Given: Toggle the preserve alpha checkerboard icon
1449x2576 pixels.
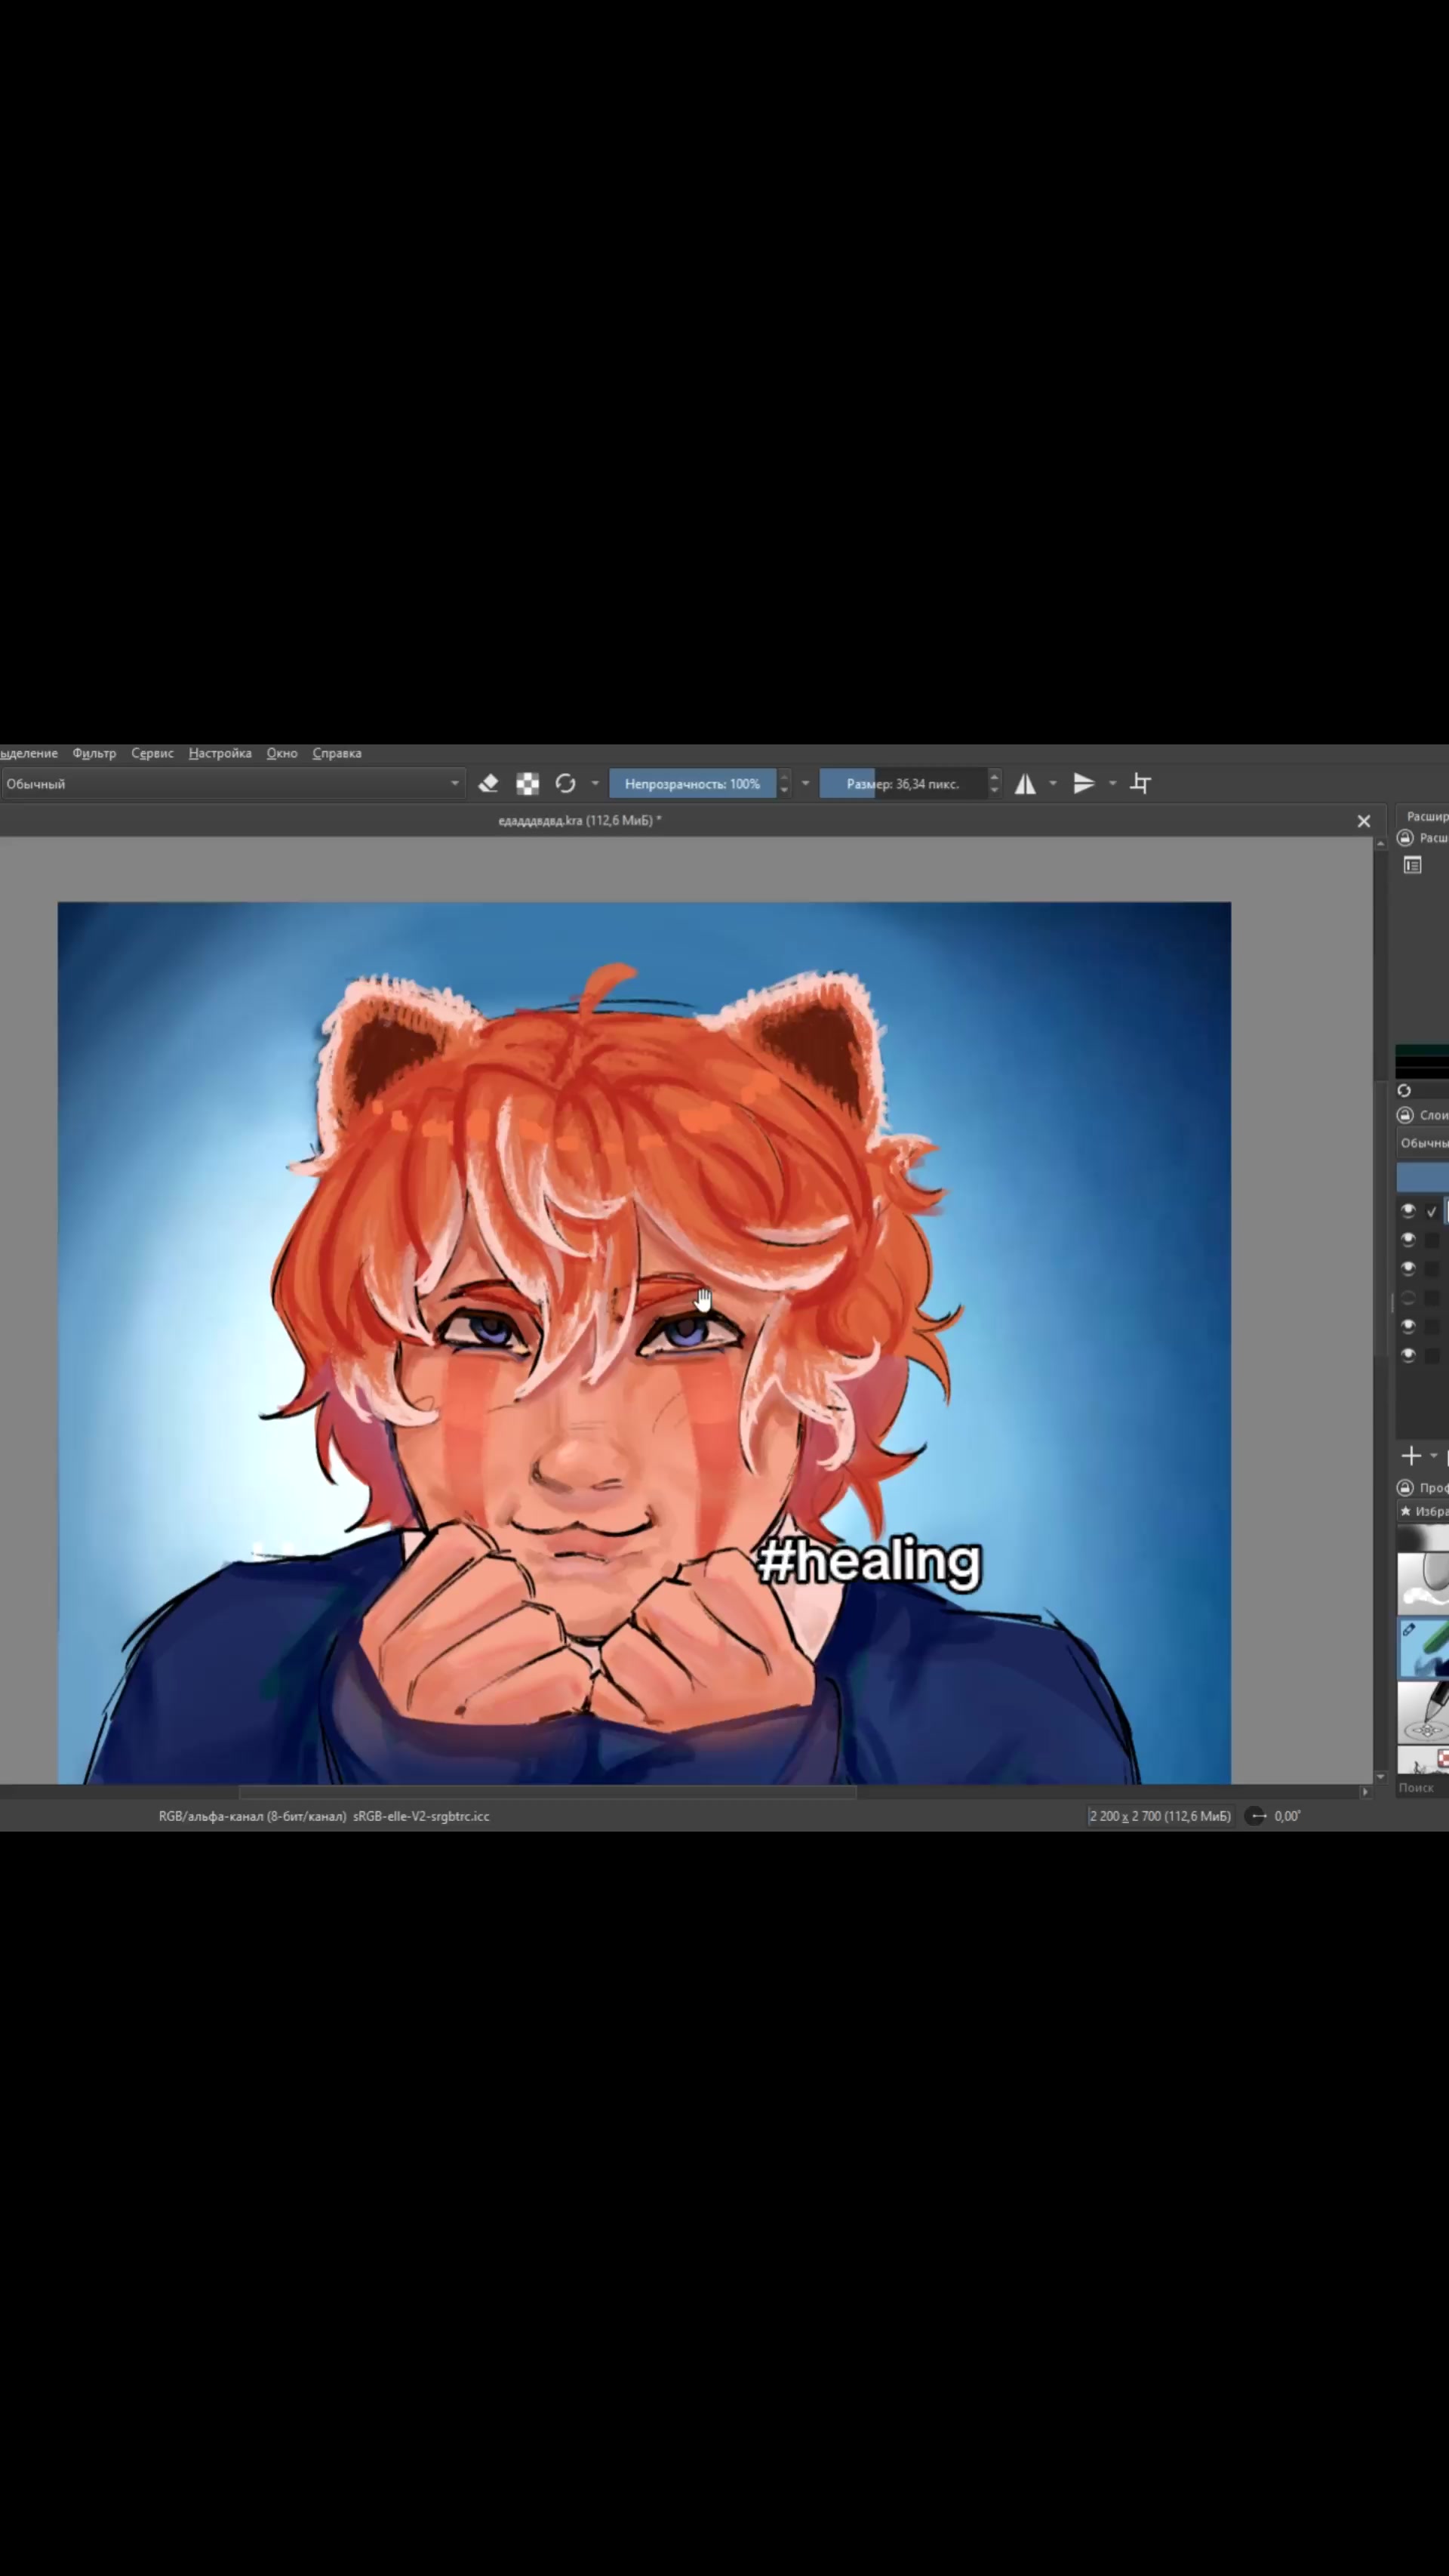Looking at the screenshot, I should [x=528, y=784].
